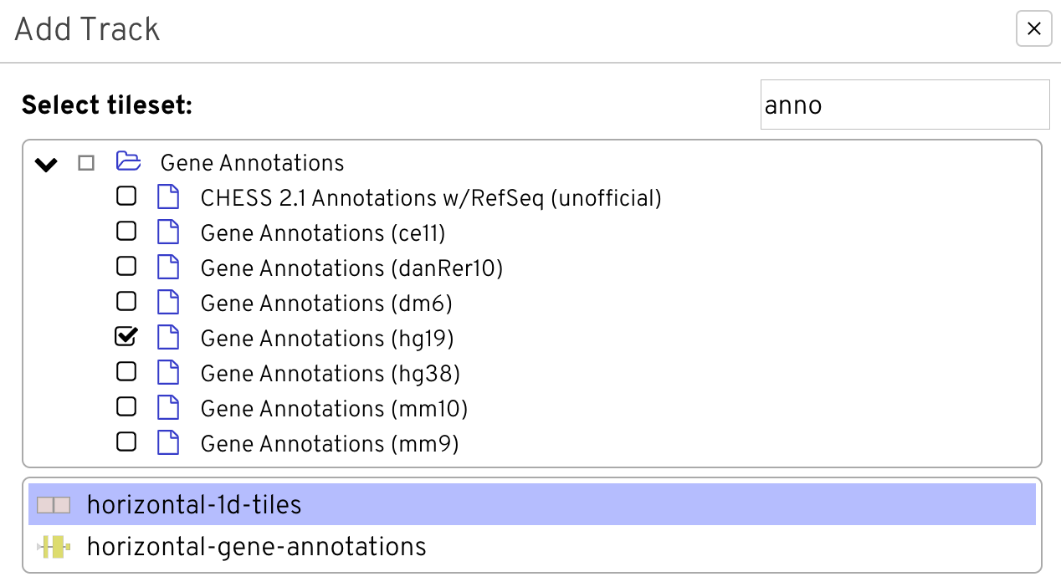The image size is (1061, 587).
Task: Click inside the tileset search field
Action: tap(904, 105)
